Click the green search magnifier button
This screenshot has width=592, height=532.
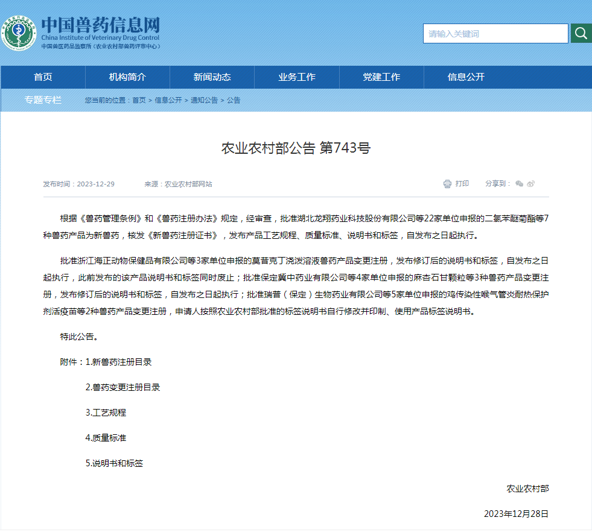[581, 33]
